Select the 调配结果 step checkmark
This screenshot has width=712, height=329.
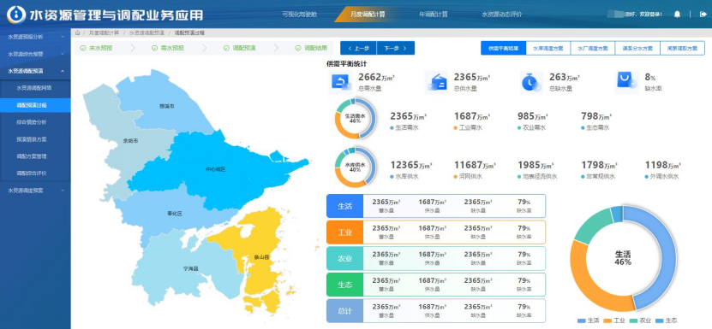[x=298, y=48]
